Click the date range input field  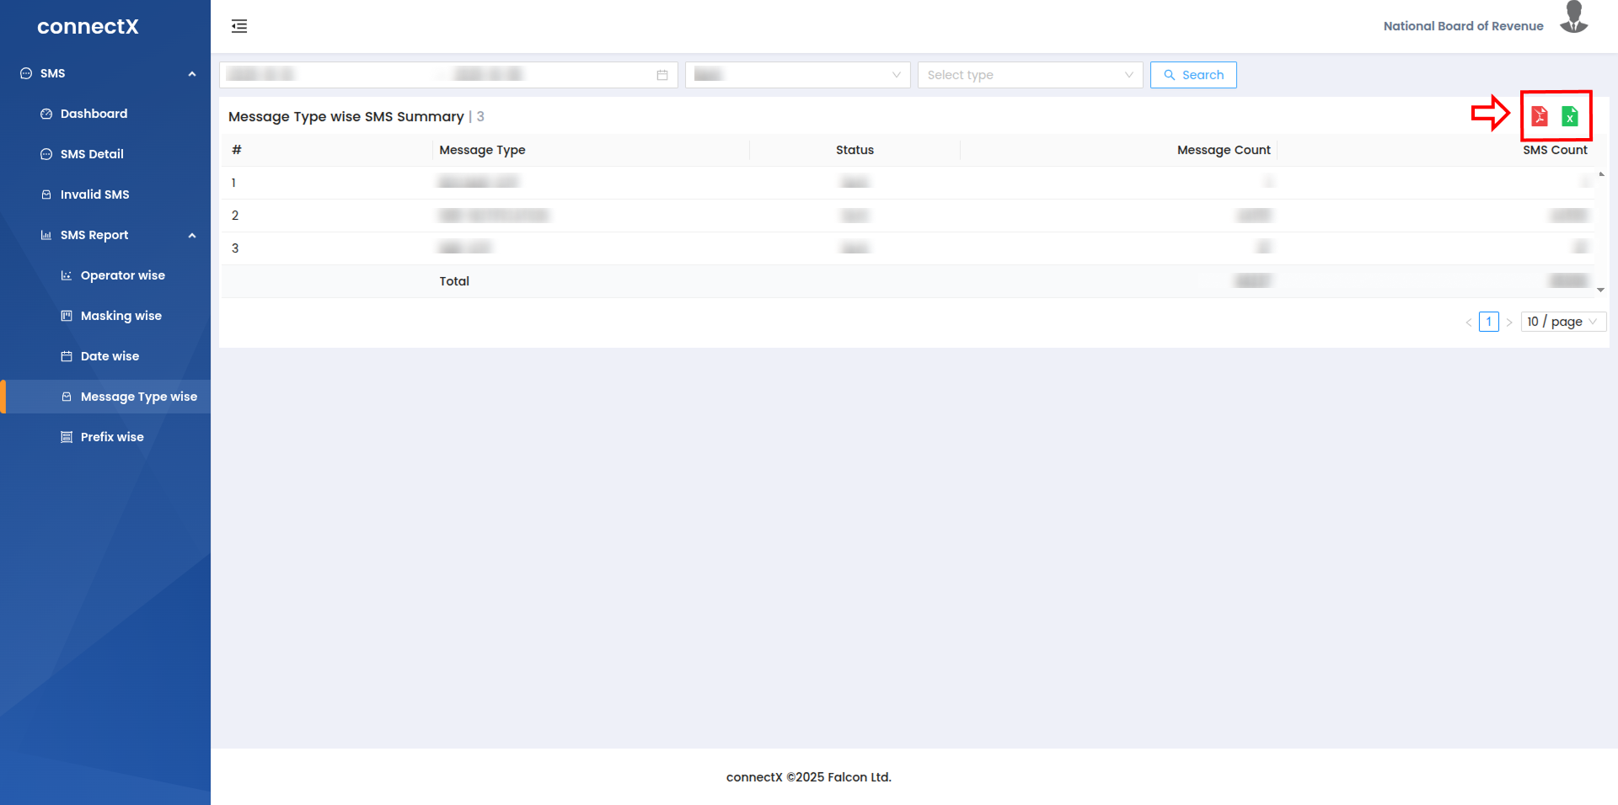tap(438, 75)
